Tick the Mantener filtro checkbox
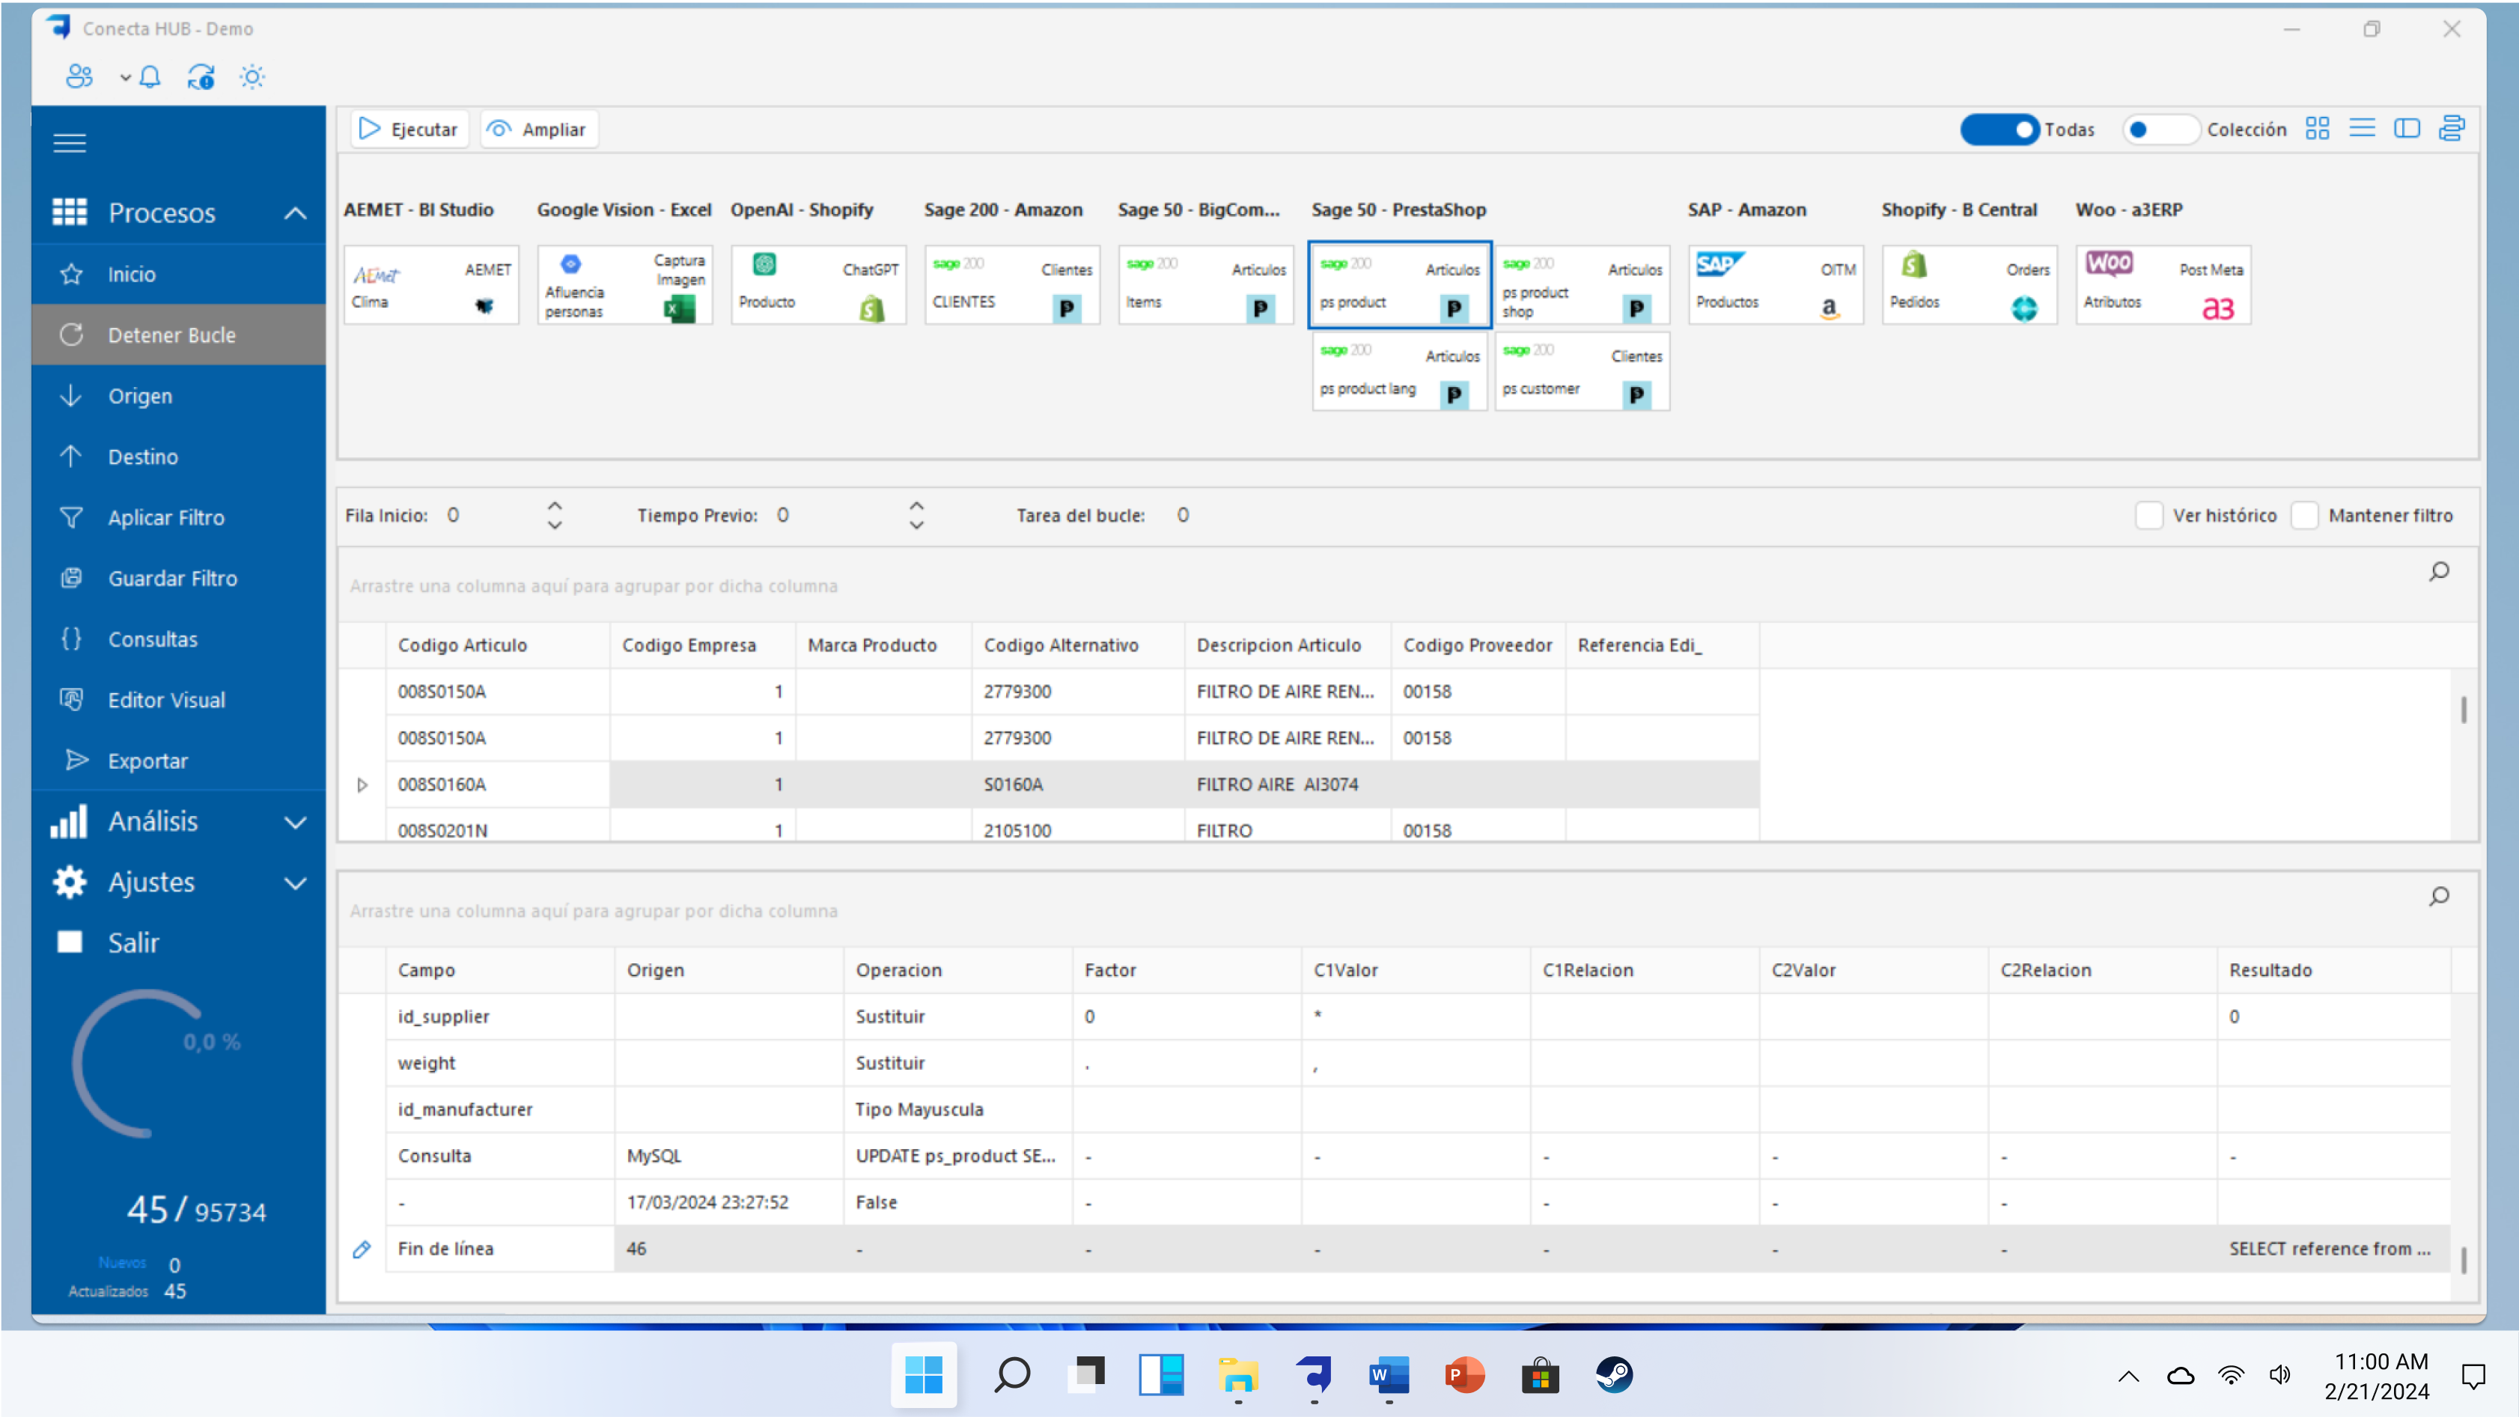The height and width of the screenshot is (1417, 2519). pyautogui.click(x=2304, y=515)
